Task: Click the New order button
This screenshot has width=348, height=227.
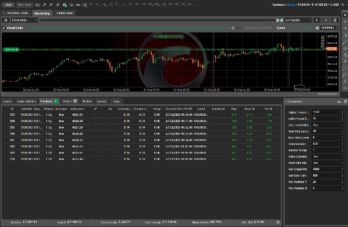Action: click(x=24, y=5)
